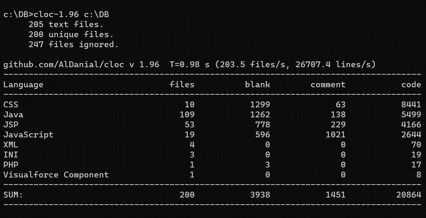
Task: Select the Java language row label
Action: (13, 115)
